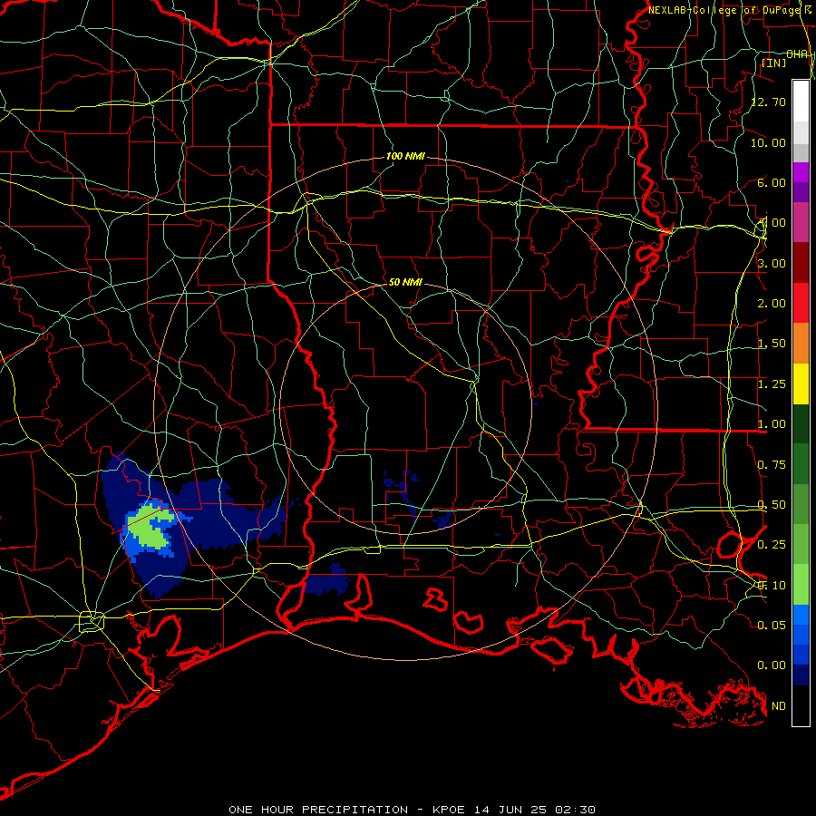This screenshot has height=816, width=816.
Task: Click the "0.75" legend value
Action: click(772, 465)
